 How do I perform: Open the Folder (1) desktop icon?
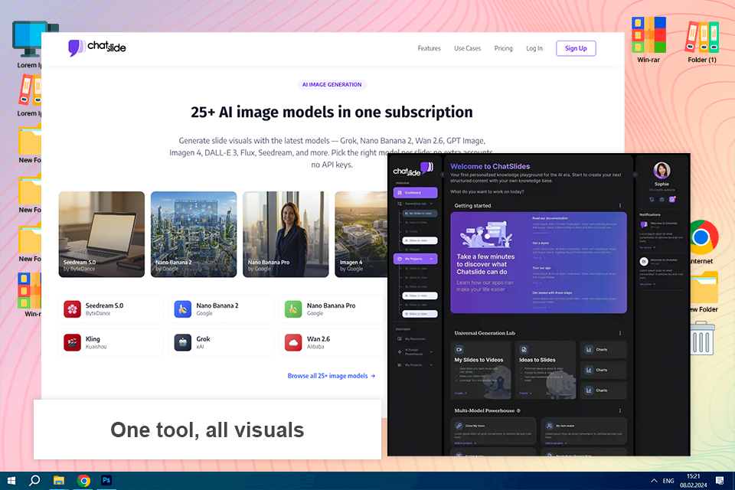click(702, 41)
